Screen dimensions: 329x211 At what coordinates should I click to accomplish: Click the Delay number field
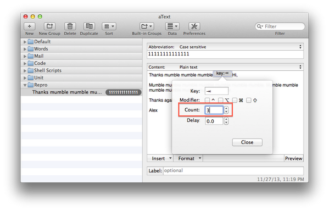click(214, 121)
